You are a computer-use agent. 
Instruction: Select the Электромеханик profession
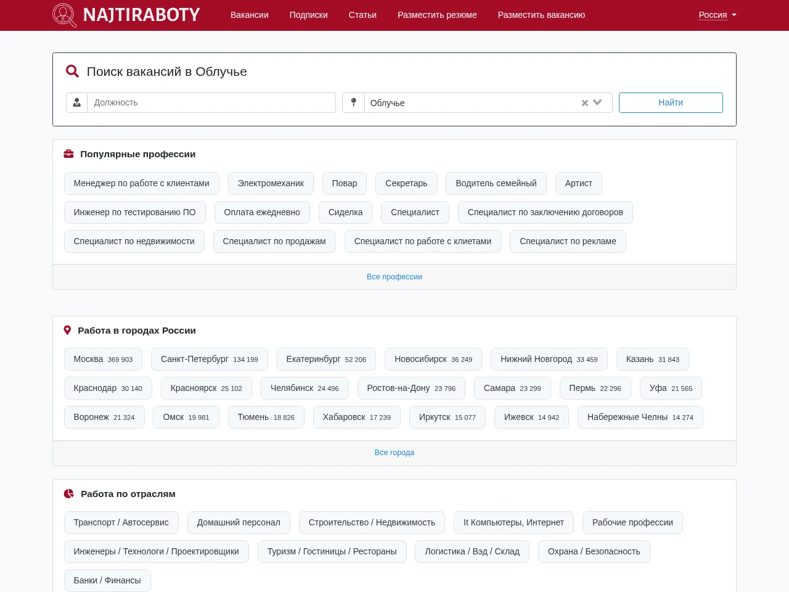(271, 183)
